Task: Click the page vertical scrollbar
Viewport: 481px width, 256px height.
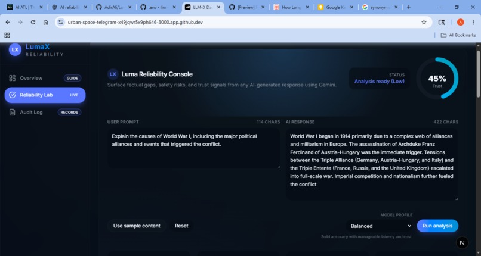Action: [478, 74]
